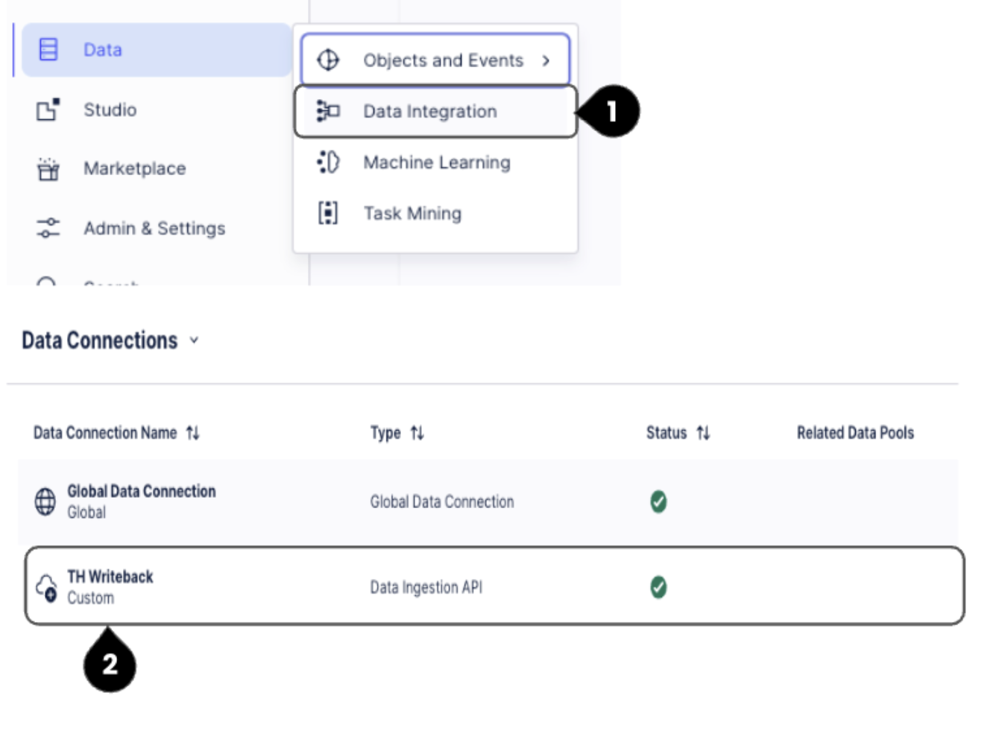Click the green status checkmark for TH Writeback
The image size is (993, 748).
(658, 587)
